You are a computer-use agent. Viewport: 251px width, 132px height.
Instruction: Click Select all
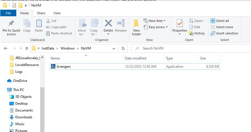220,21
